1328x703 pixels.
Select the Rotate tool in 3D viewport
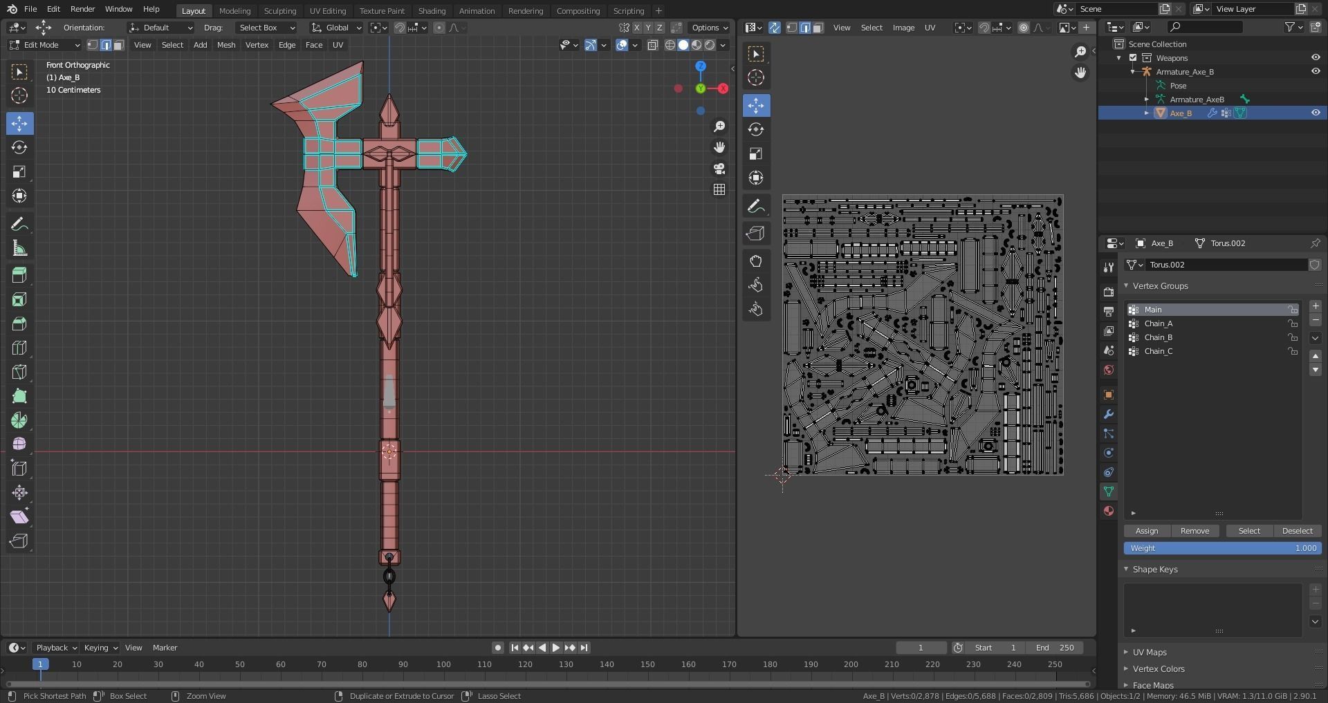click(19, 148)
